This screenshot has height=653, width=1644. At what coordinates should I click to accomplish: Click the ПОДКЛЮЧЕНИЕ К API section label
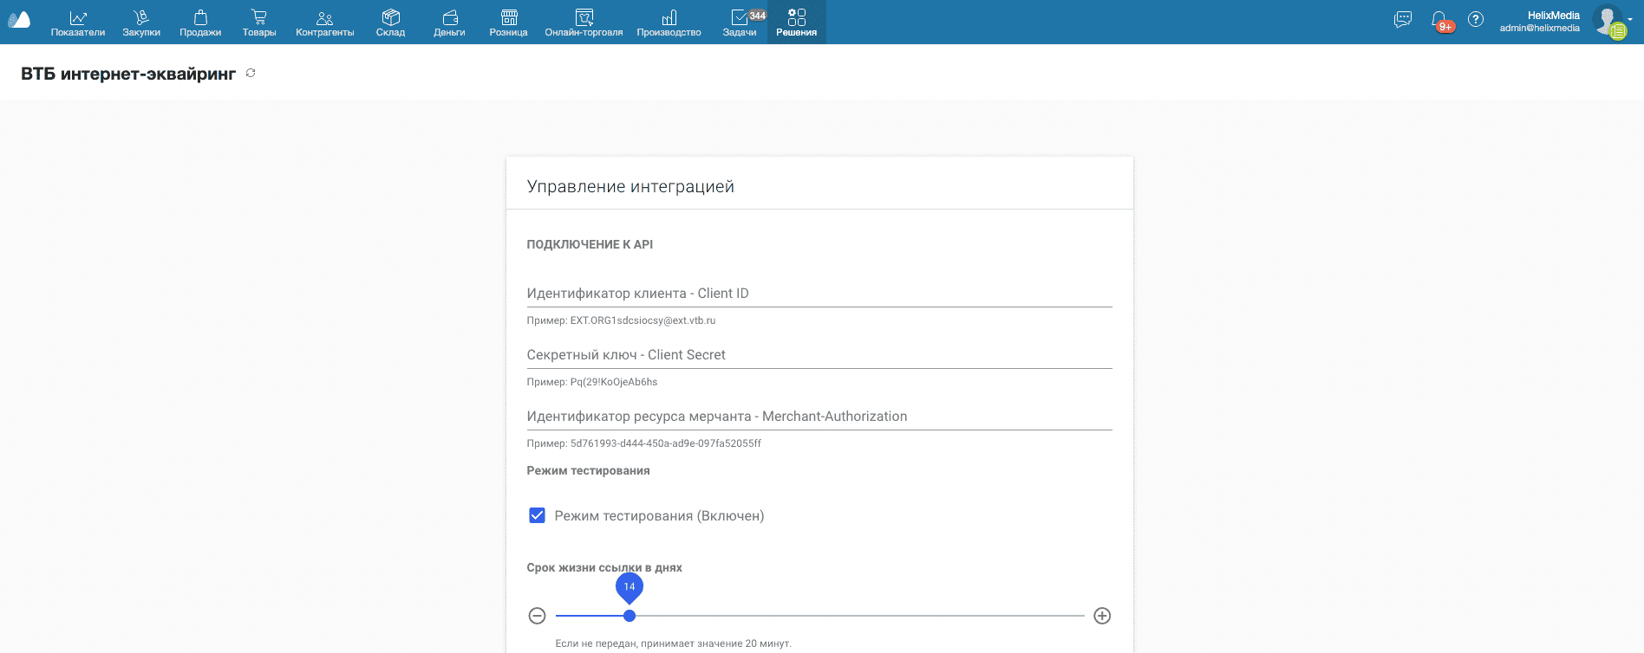590,244
